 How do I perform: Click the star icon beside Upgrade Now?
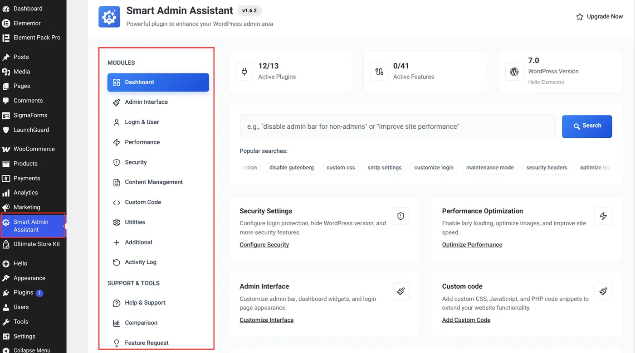pyautogui.click(x=580, y=17)
